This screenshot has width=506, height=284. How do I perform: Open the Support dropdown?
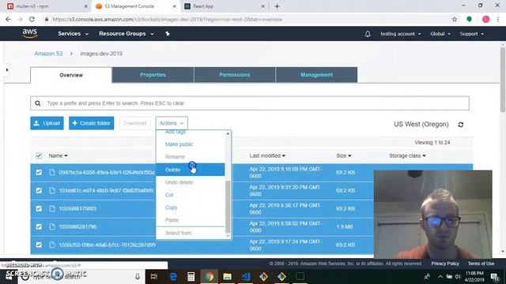pos(472,33)
